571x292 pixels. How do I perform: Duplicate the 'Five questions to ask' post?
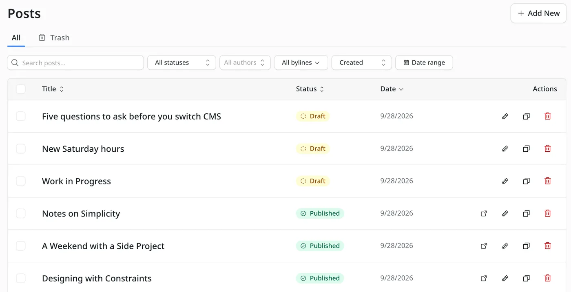(x=526, y=116)
